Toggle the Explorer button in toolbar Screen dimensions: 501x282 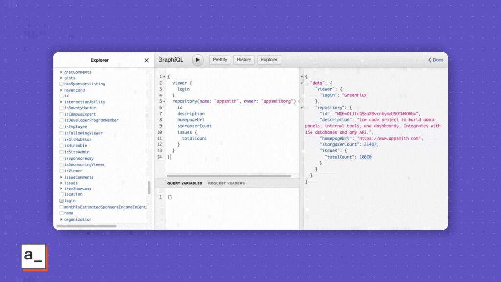pyautogui.click(x=269, y=60)
